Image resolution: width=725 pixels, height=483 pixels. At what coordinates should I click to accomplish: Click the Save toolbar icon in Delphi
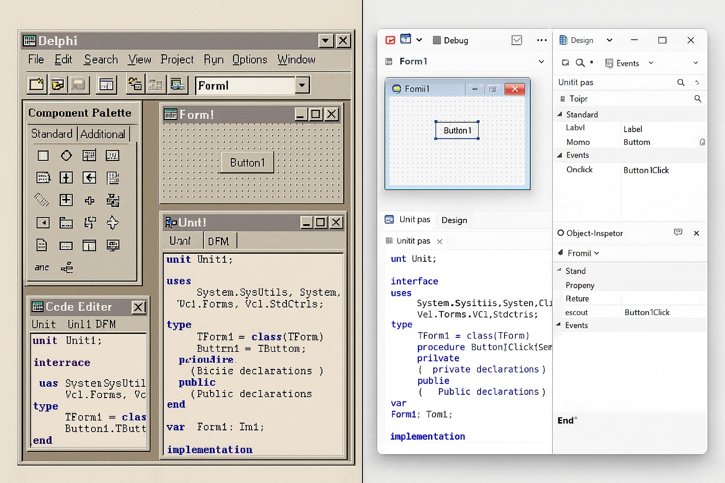(x=78, y=85)
